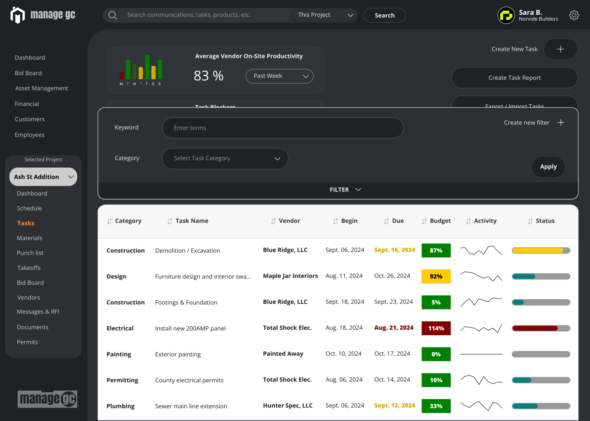The width and height of the screenshot is (590, 421).
Task: Sort by the Due column sort arrows
Action: click(x=386, y=221)
